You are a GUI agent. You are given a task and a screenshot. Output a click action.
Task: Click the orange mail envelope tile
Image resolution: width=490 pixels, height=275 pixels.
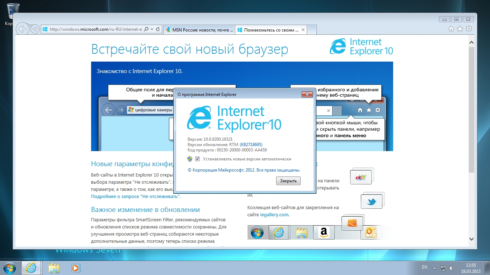coord(352,223)
